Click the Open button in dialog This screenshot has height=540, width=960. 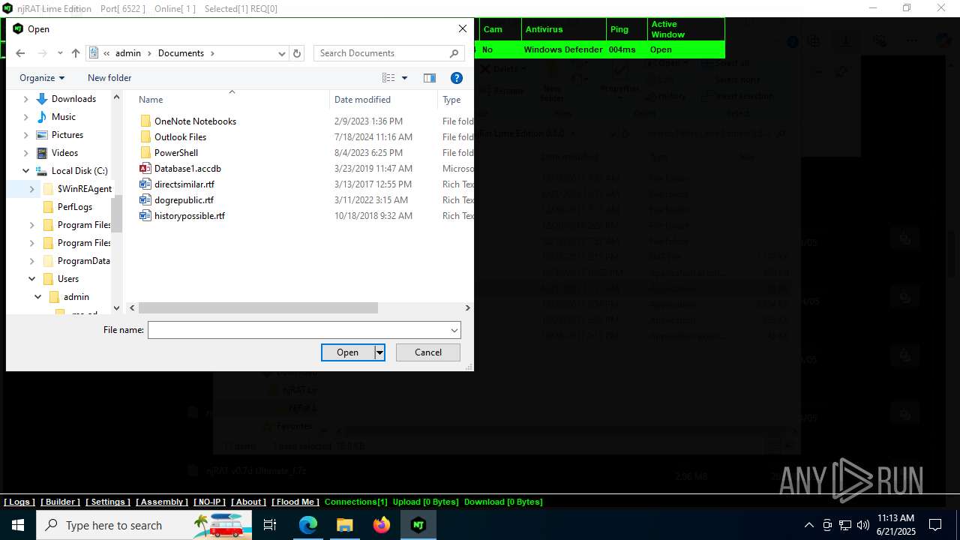348,352
